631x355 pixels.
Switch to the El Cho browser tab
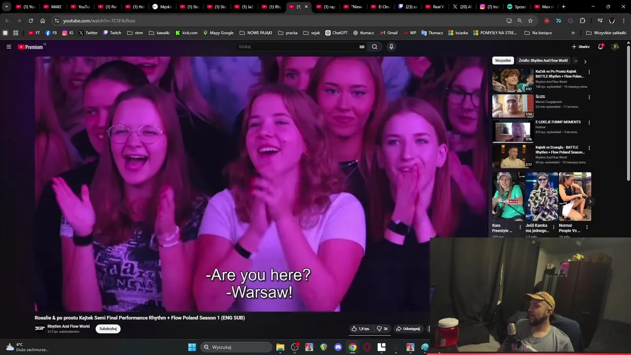pyautogui.click(x=380, y=7)
